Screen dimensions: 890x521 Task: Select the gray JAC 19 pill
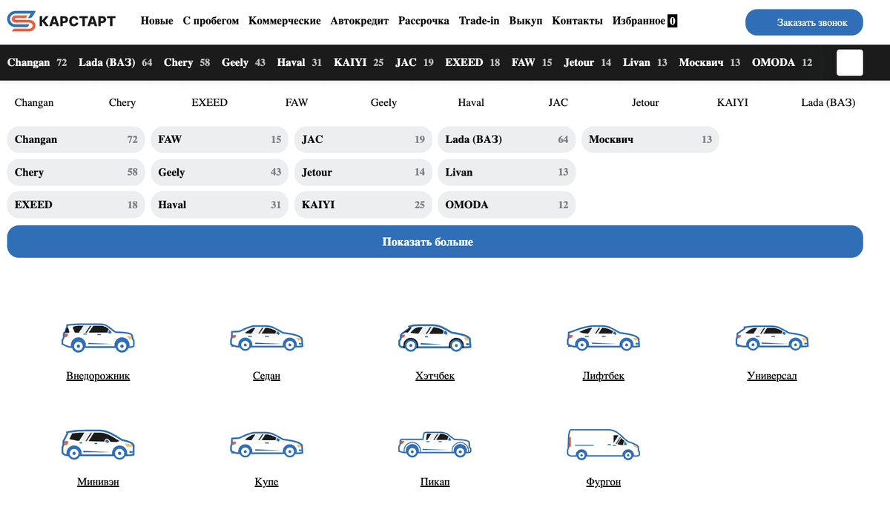pos(363,139)
